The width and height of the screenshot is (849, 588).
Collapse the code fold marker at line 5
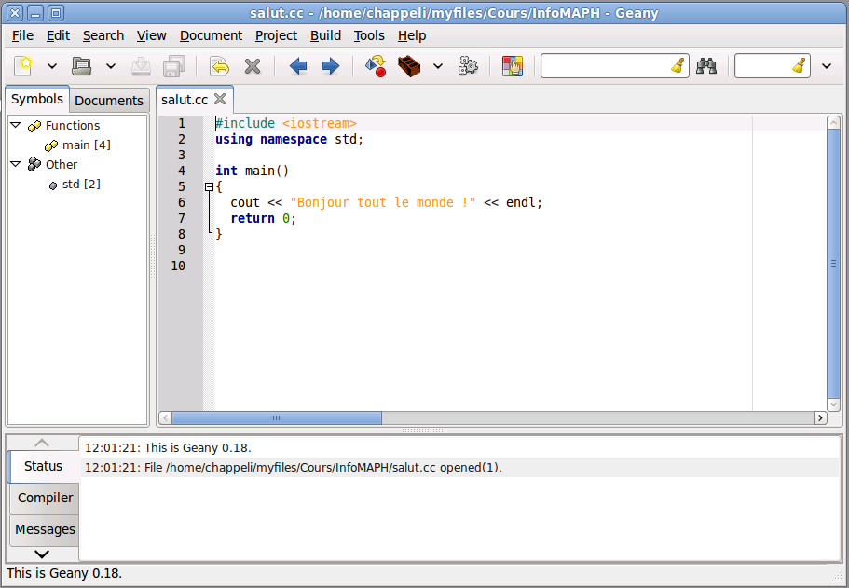point(209,186)
